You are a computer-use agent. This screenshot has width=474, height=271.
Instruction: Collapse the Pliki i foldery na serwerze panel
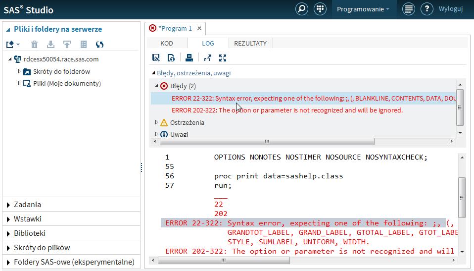click(8, 29)
